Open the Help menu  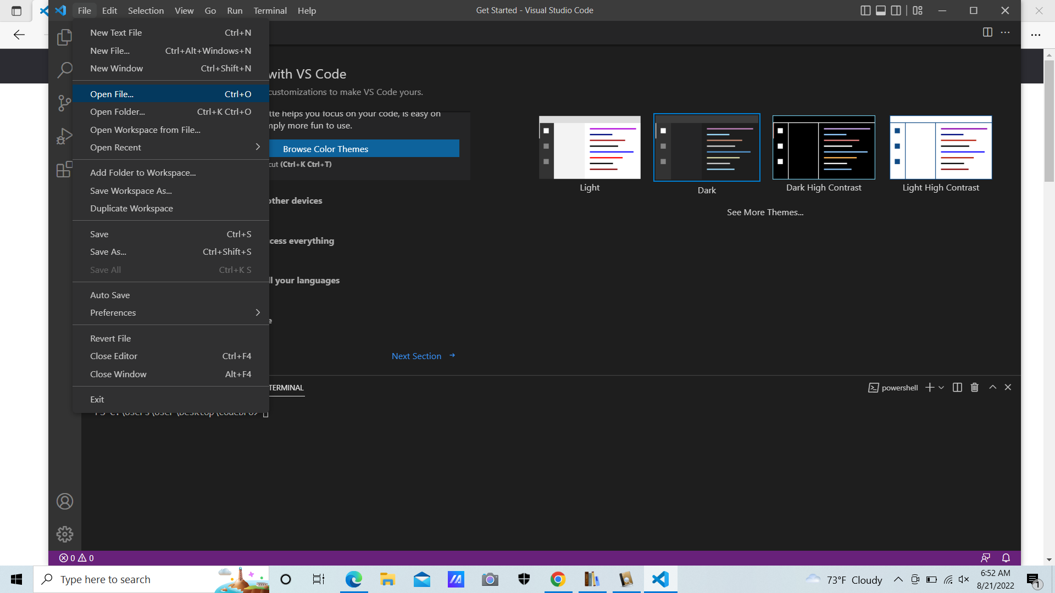pos(307,10)
